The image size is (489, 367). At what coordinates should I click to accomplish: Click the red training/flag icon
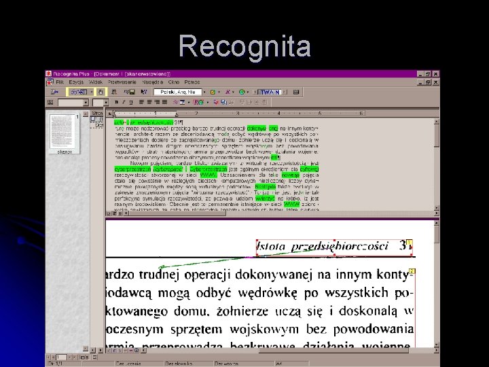point(216,102)
